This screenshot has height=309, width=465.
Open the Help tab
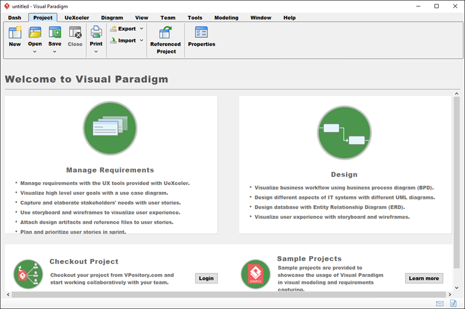point(289,18)
